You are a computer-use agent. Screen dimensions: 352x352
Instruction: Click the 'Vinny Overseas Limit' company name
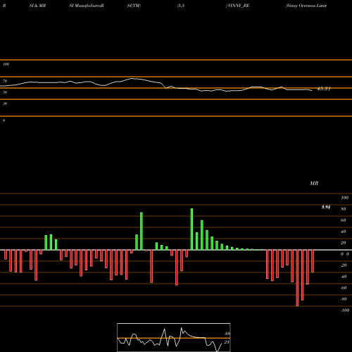306,6
